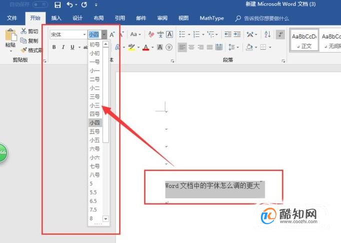This screenshot has width=341, height=243.
Task: Toggle bold formatting
Action: pos(54,47)
